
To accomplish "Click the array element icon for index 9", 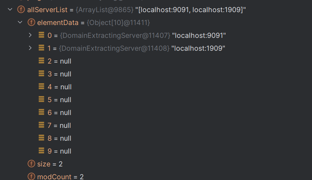I will (41, 150).
